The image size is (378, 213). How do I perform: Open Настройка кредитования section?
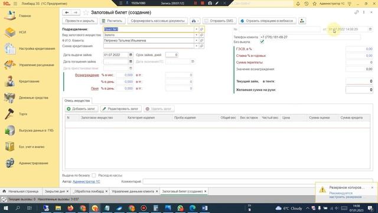(37, 49)
